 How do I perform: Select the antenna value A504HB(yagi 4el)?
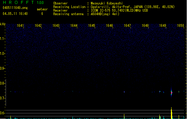click(x=105, y=14)
